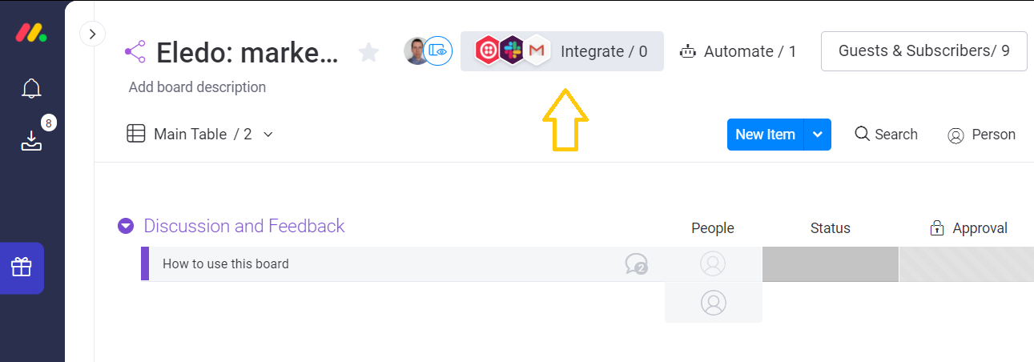Click the board owner avatar photo
This screenshot has width=1034, height=362.
[x=416, y=50]
